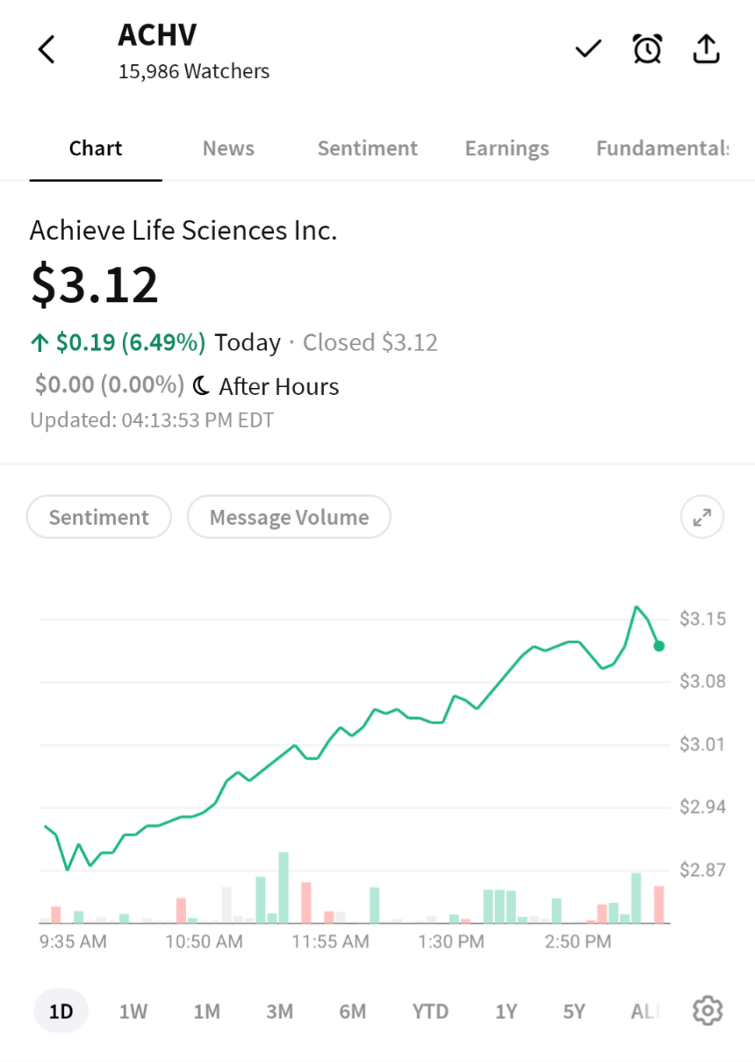Switch to the News tab
Viewport: 755px width, 1062px height.
point(228,148)
